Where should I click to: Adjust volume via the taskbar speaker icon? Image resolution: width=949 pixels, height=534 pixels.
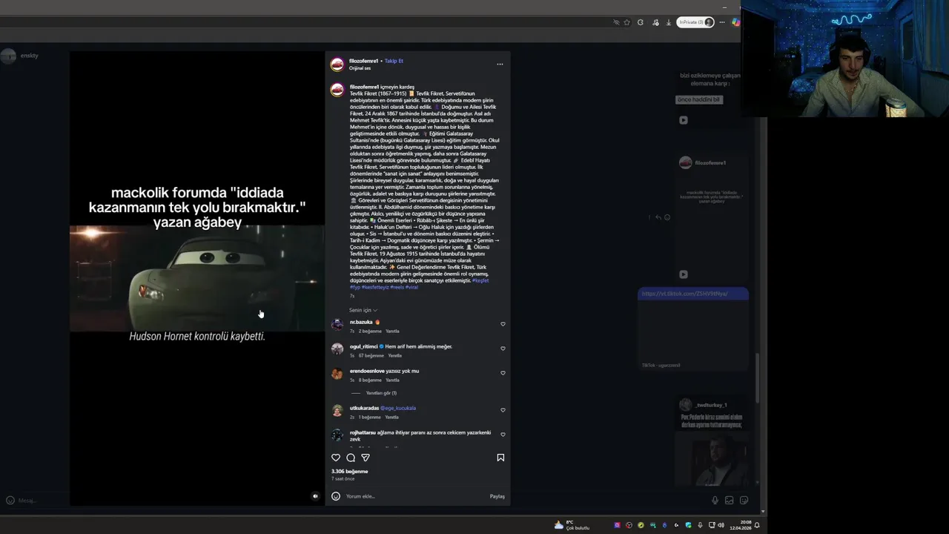(x=721, y=525)
